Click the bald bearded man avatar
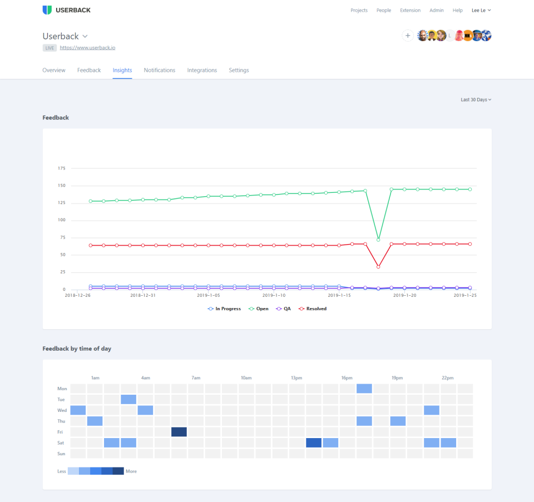The height and width of the screenshot is (502, 534). [x=423, y=36]
